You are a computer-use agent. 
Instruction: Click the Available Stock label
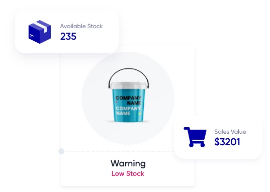(x=81, y=26)
